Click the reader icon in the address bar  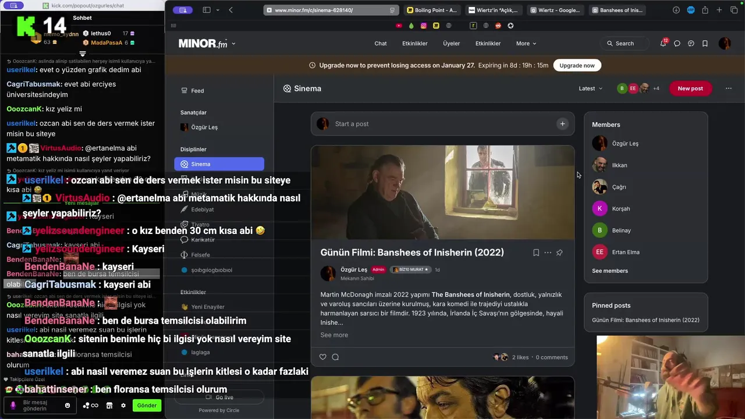pos(392,10)
